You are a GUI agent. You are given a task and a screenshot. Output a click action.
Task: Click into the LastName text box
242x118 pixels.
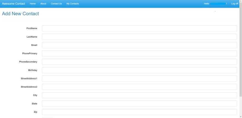139,37
